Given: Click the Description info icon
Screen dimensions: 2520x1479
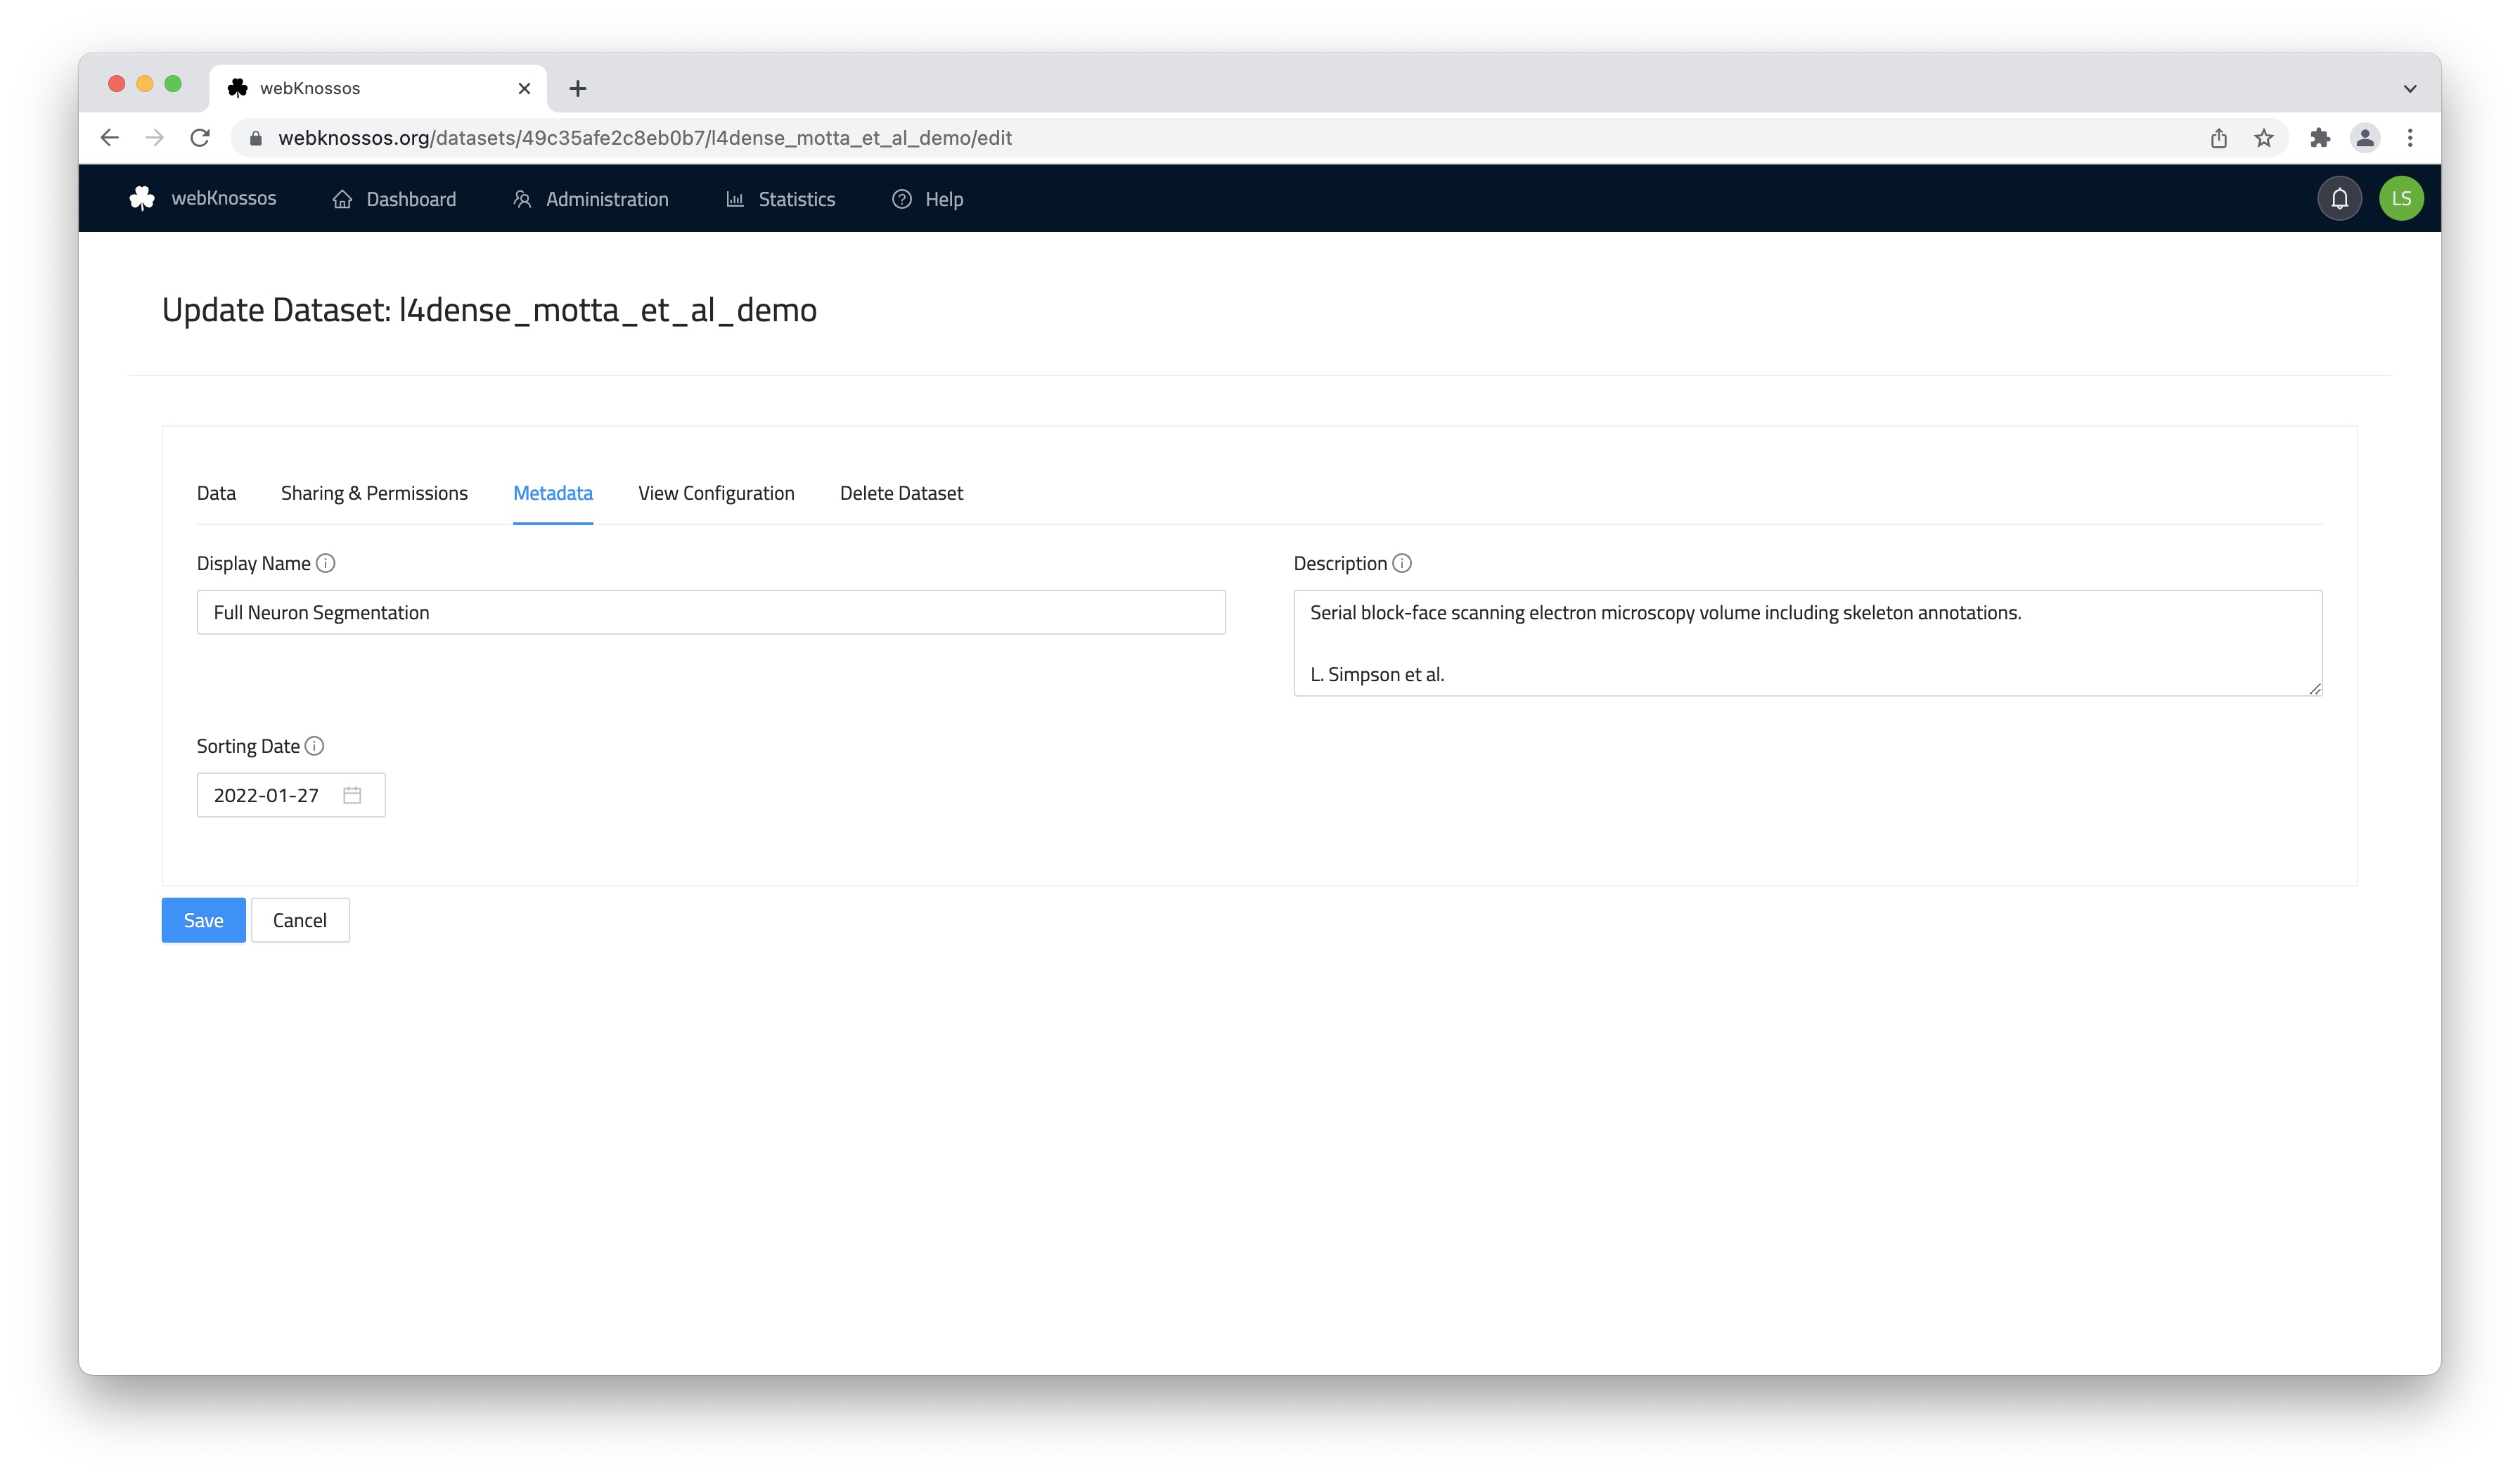Looking at the screenshot, I should (x=1402, y=563).
